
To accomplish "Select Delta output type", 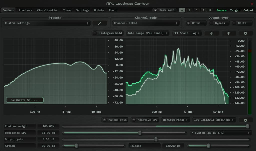I will [x=242, y=23].
